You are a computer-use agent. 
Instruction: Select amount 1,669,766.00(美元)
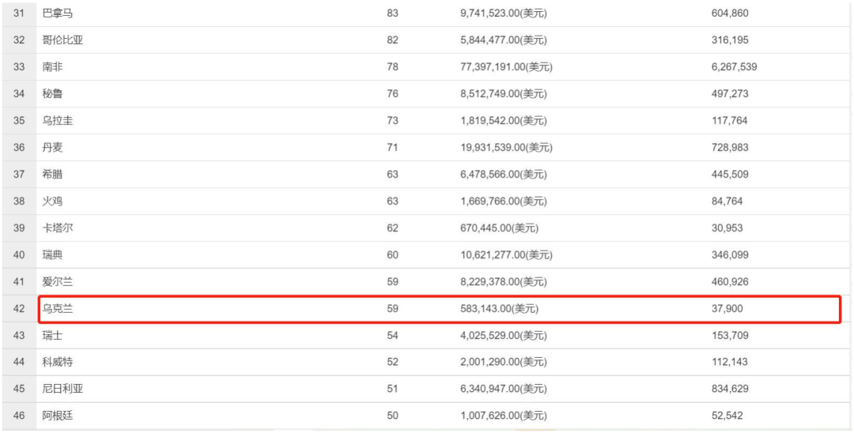coord(503,201)
